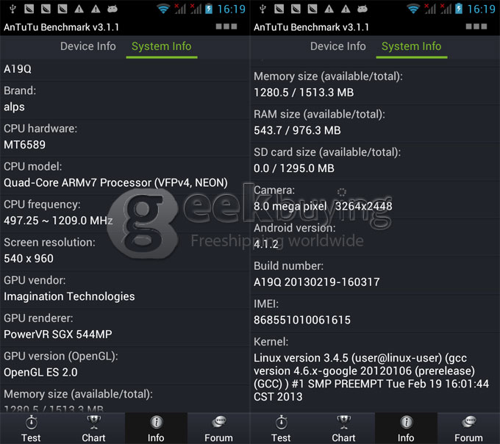Tap 16:19 clock in left status bar

pyautogui.click(x=232, y=10)
